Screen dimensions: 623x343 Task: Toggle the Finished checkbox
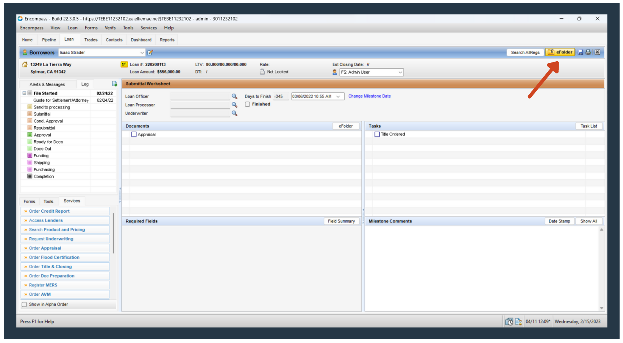[x=248, y=104]
